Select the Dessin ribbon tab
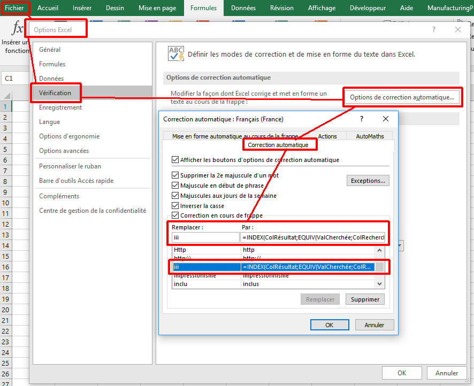 click(x=115, y=8)
